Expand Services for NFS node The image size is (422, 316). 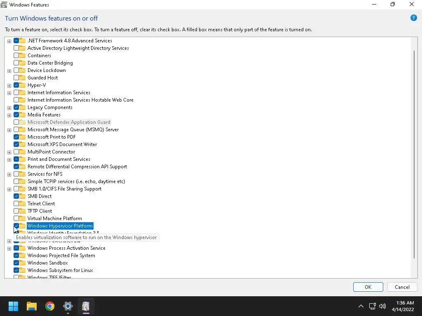pyautogui.click(x=9, y=174)
